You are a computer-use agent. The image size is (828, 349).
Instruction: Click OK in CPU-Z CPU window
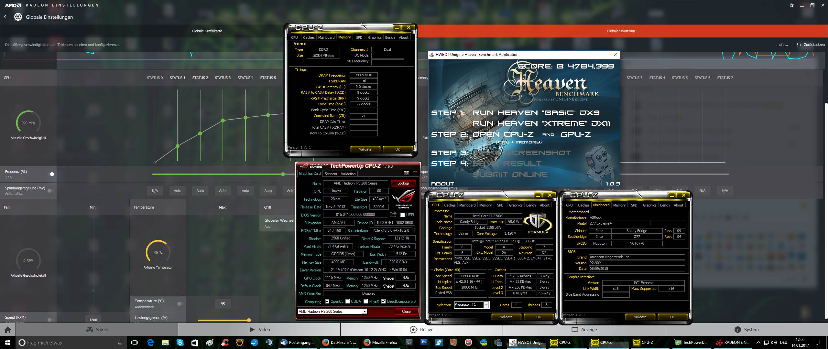539,317
